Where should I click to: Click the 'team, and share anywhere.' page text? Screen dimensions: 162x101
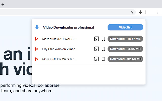pos(27,91)
